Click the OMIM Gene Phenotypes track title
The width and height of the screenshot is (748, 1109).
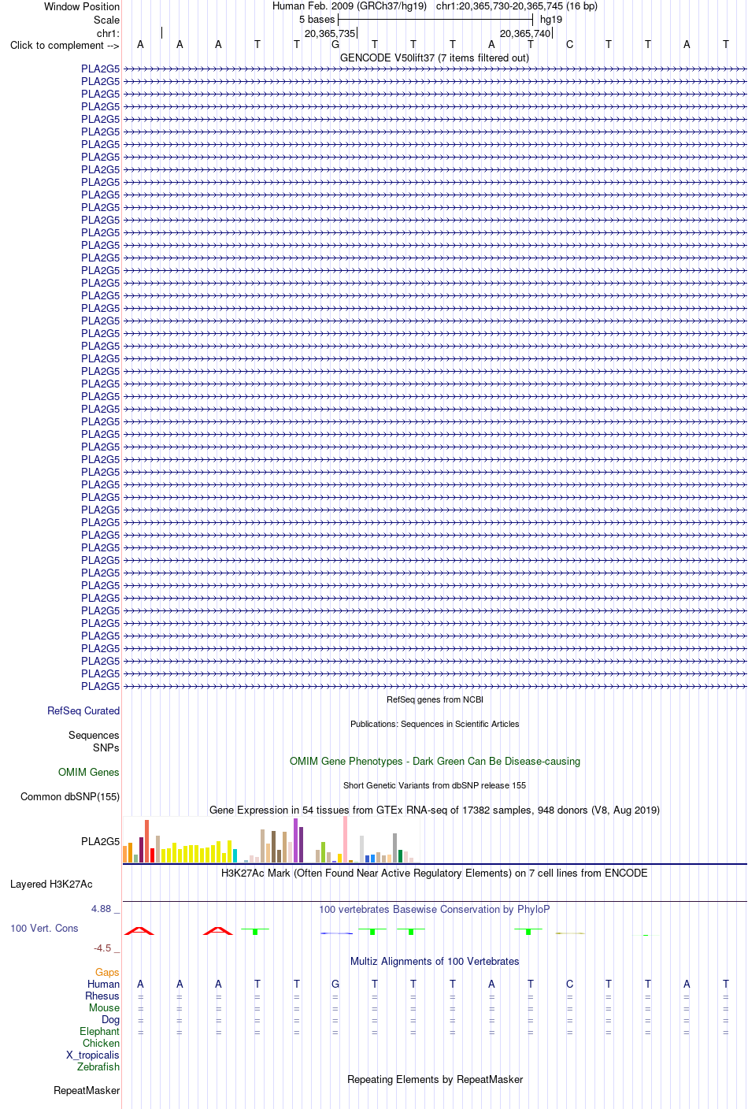pyautogui.click(x=435, y=761)
